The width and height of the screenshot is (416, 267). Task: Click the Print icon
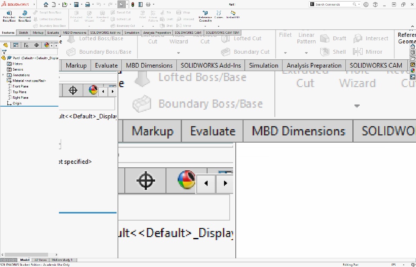point(88,4)
